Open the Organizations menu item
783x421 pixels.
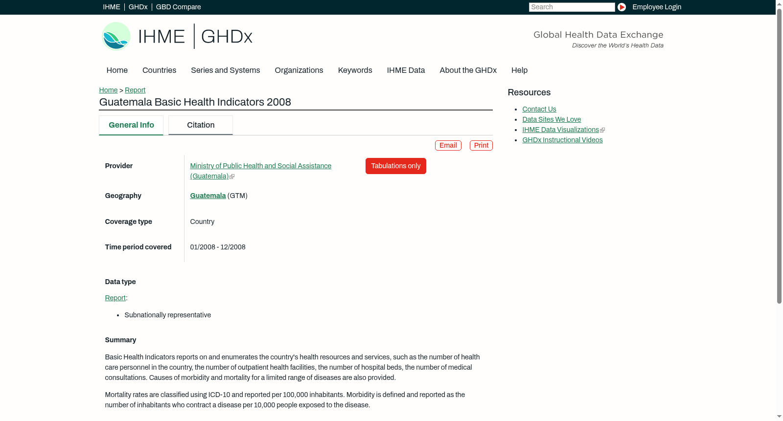tap(299, 70)
